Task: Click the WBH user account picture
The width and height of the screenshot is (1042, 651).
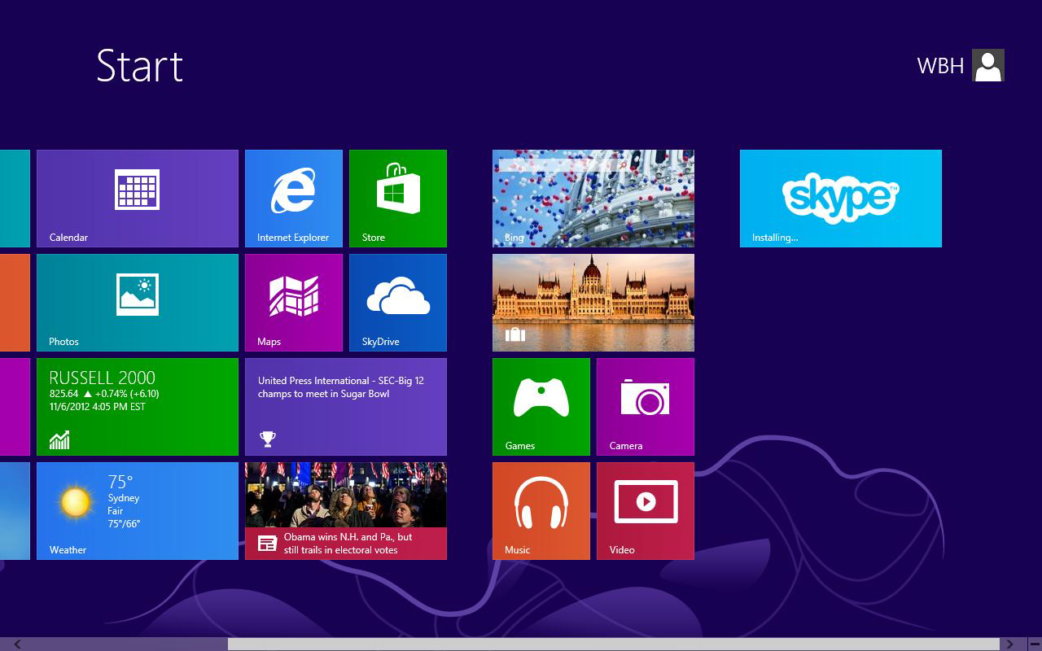Action: [988, 65]
